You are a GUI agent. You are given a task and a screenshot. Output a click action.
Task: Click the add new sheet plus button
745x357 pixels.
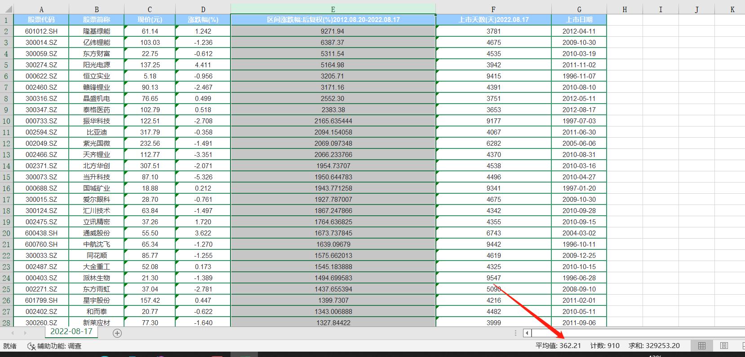[117, 333]
